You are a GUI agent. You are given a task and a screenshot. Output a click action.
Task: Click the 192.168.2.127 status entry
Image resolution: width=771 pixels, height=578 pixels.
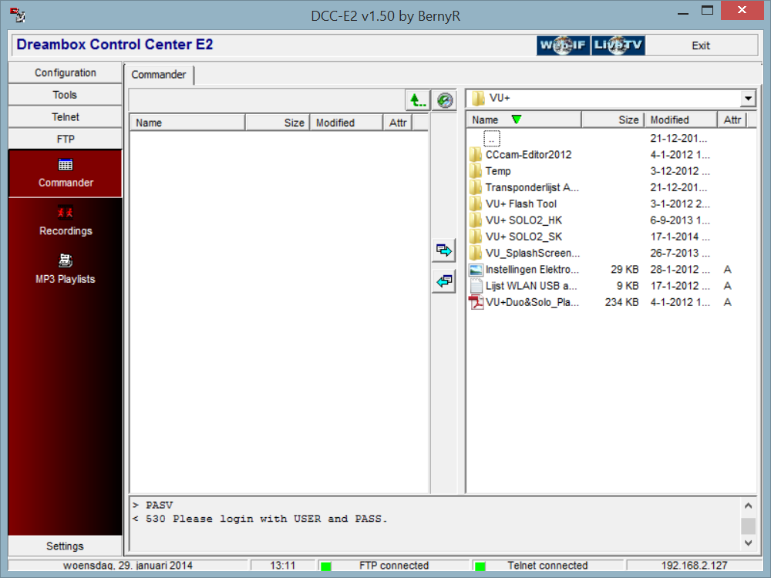(694, 566)
